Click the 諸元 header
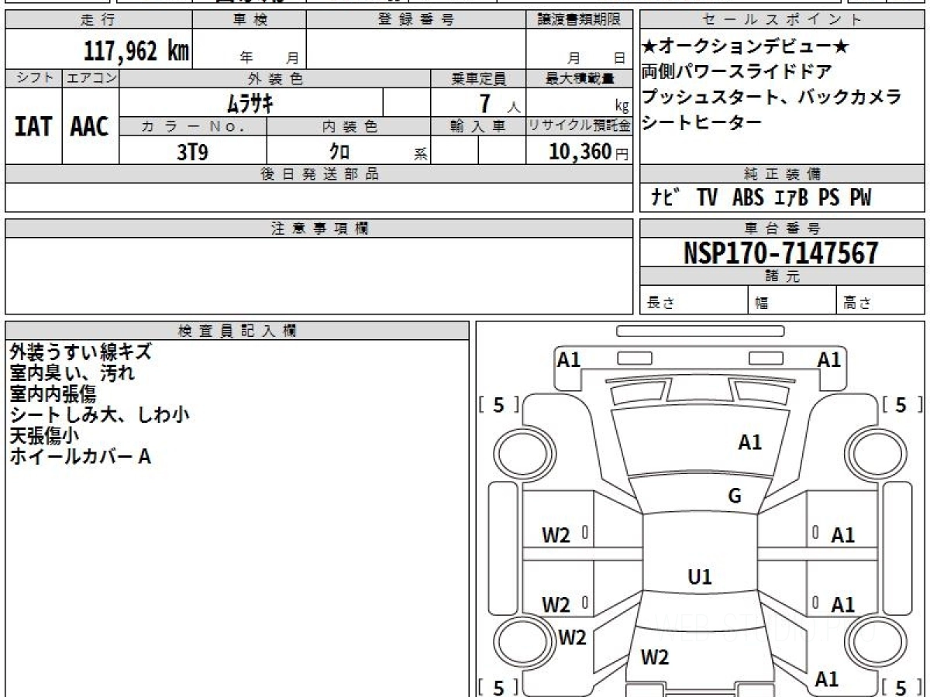The image size is (930, 697). click(782, 276)
